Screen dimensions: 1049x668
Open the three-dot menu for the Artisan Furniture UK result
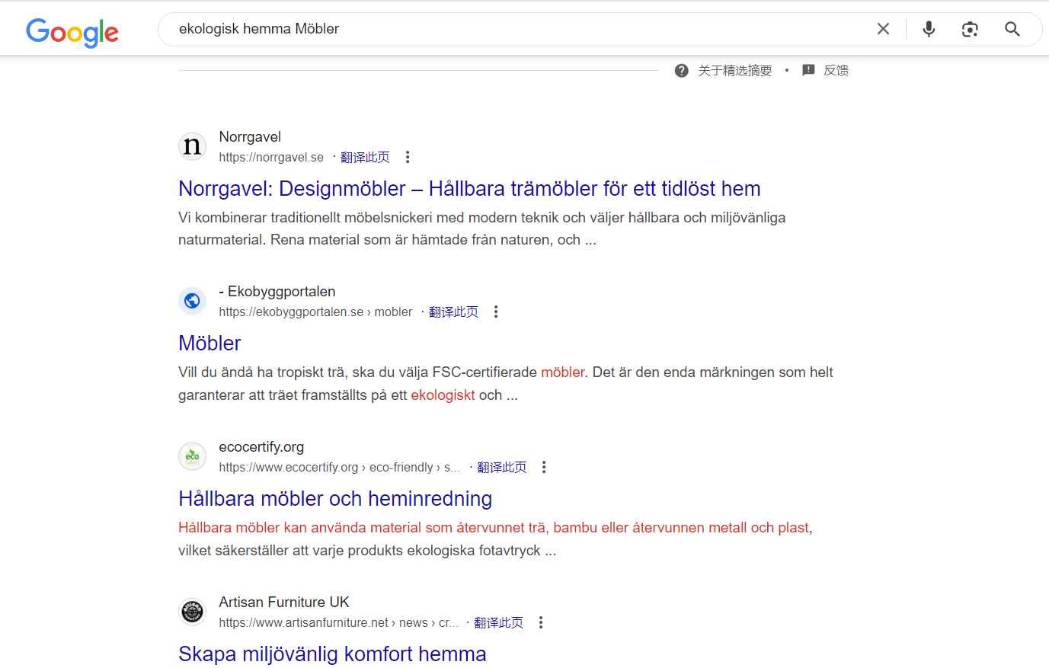541,622
